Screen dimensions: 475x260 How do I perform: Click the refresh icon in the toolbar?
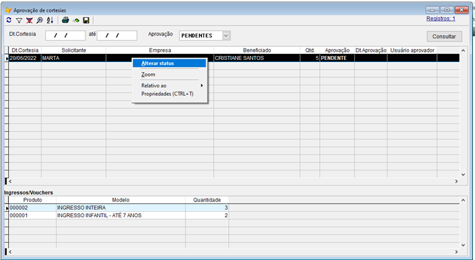9,20
